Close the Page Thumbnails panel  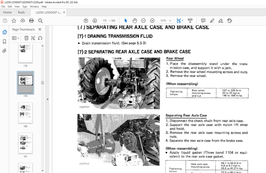(x=40, y=29)
